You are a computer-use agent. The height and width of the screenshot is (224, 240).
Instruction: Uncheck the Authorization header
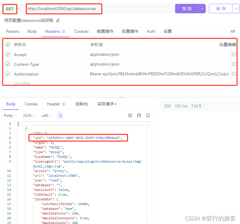tap(8, 74)
